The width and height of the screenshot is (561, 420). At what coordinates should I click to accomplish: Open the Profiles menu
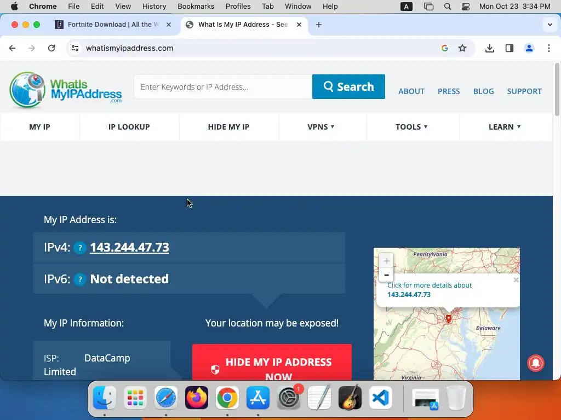(238, 7)
